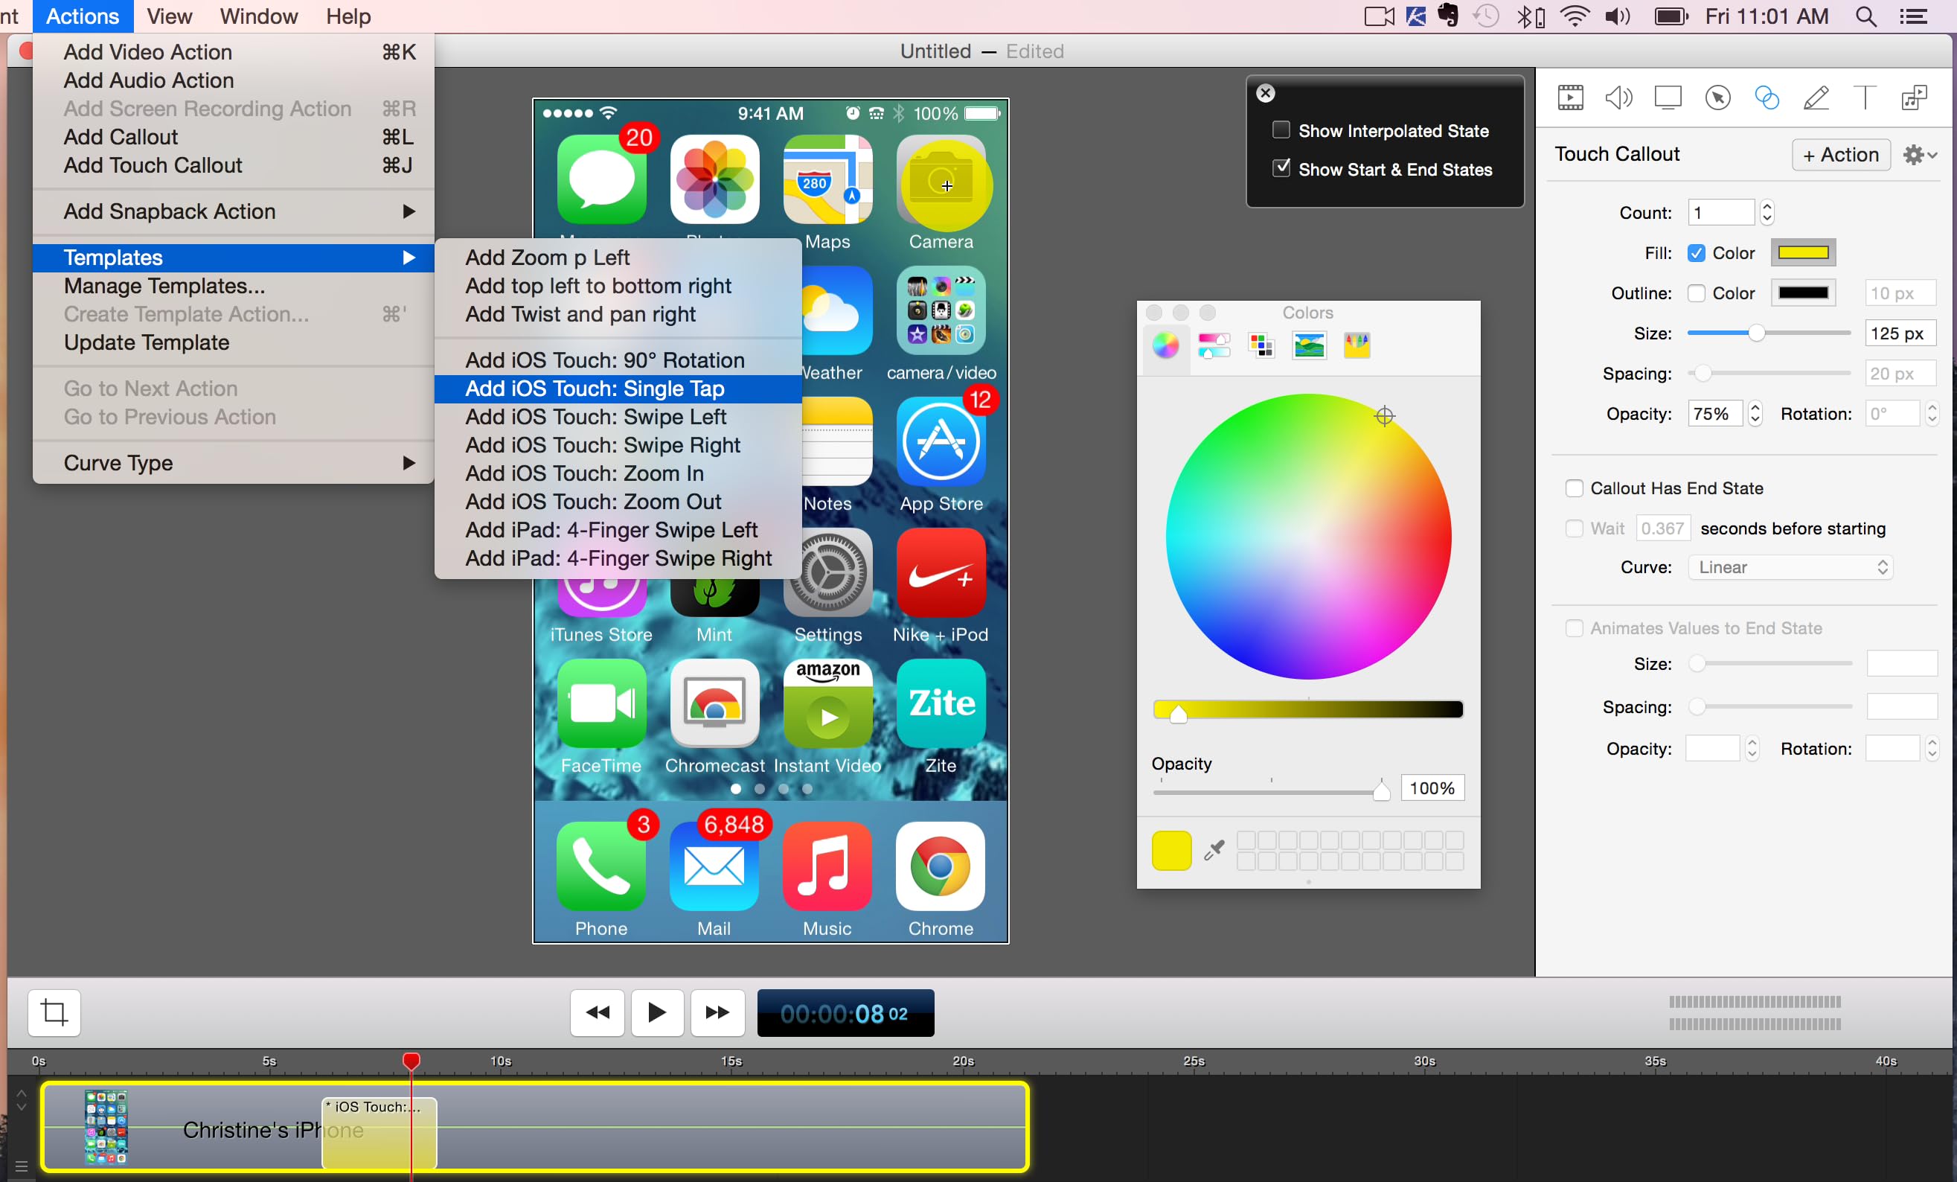
Task: Pick the eyedropper tool in Colors
Action: point(1214,850)
